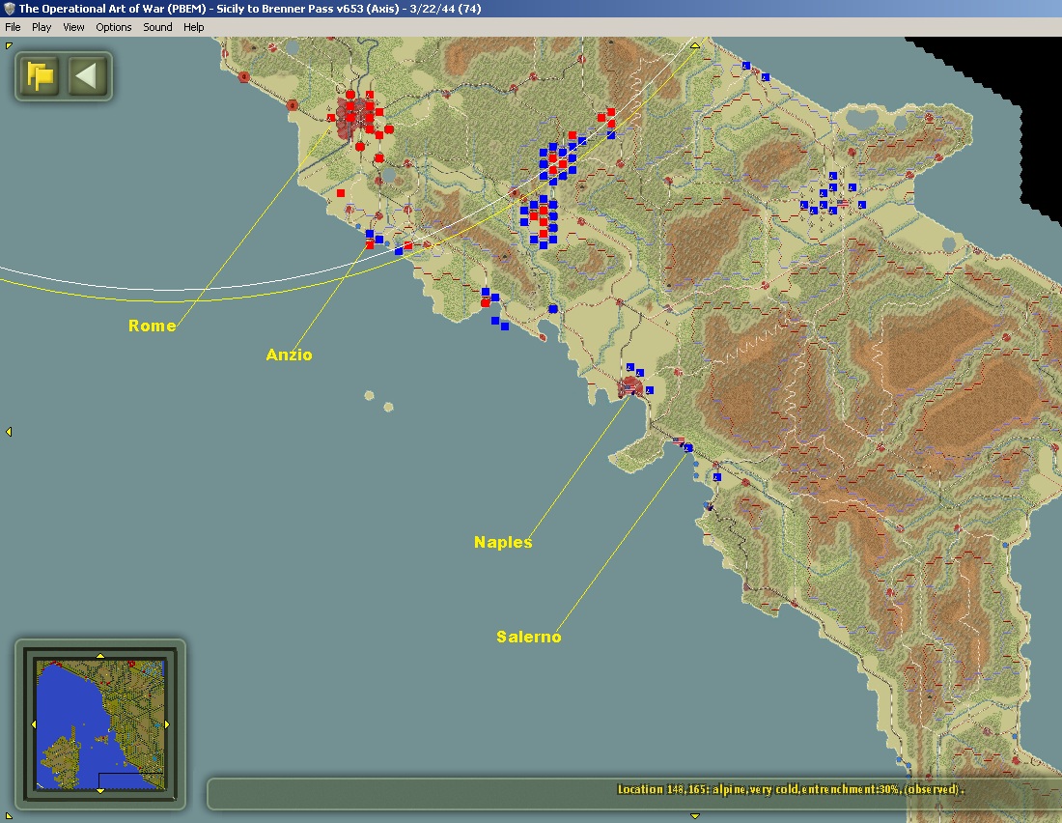This screenshot has height=823, width=1062.
Task: Open the File menu
Action: point(13,27)
